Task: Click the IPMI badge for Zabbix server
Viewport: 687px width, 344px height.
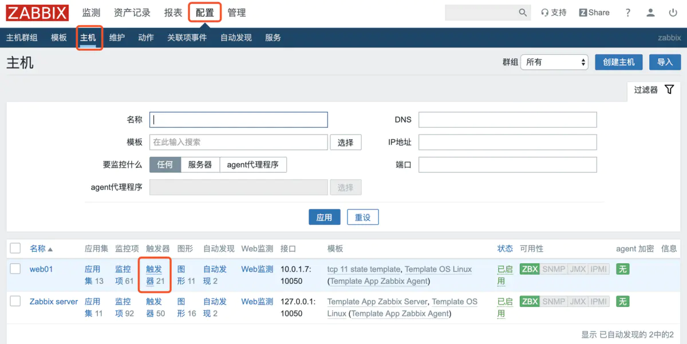Action: (599, 302)
